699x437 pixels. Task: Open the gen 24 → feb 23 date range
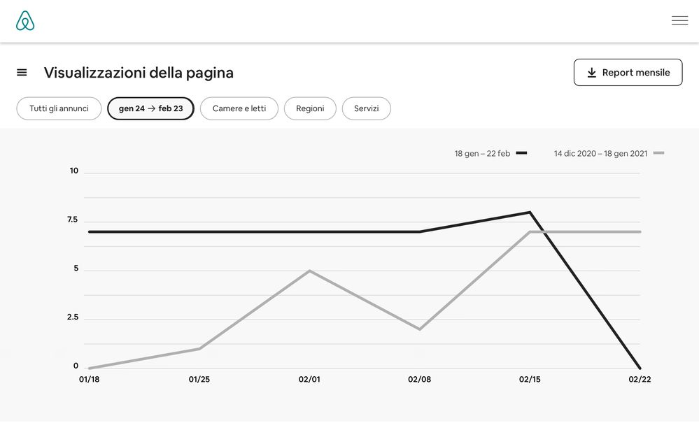150,108
